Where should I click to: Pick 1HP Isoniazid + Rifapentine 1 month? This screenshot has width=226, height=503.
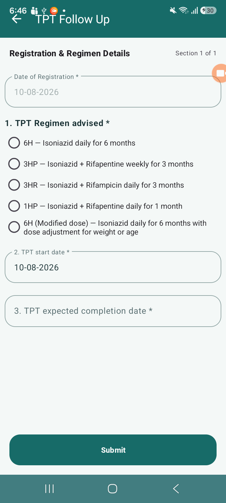(x=95, y=206)
